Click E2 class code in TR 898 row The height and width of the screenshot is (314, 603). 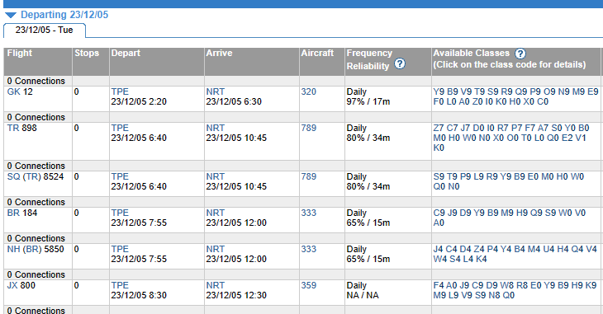click(567, 138)
